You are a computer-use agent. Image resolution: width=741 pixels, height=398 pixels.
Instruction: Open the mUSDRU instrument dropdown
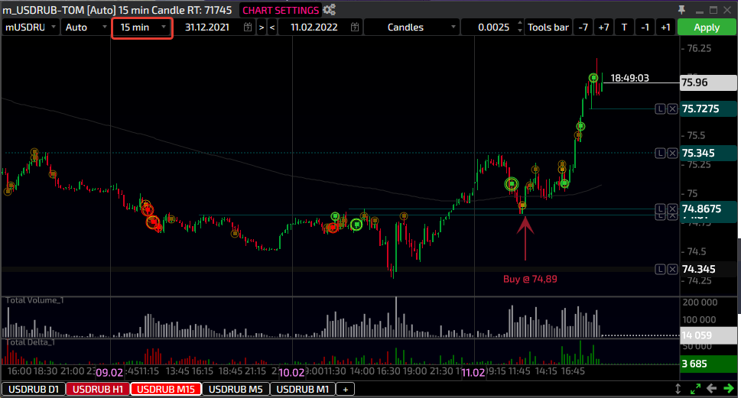point(31,28)
